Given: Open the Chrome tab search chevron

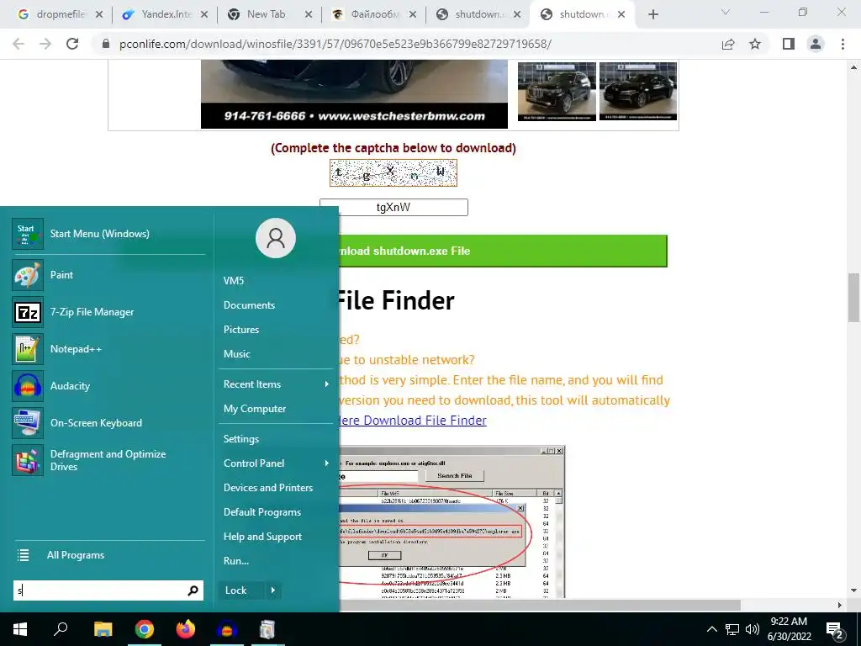Looking at the screenshot, I should [x=726, y=12].
